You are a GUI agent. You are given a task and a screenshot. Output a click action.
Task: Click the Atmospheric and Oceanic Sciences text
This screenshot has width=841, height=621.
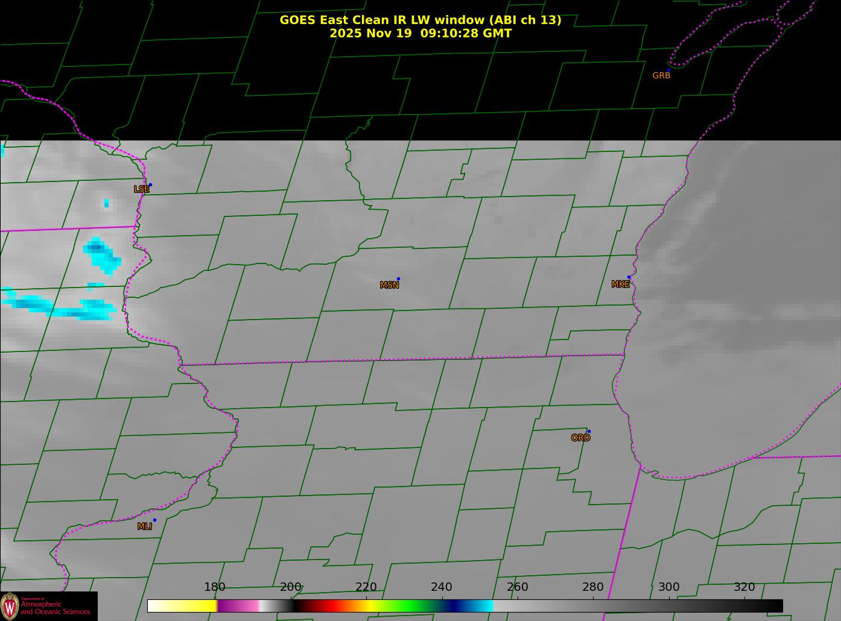coord(56,608)
